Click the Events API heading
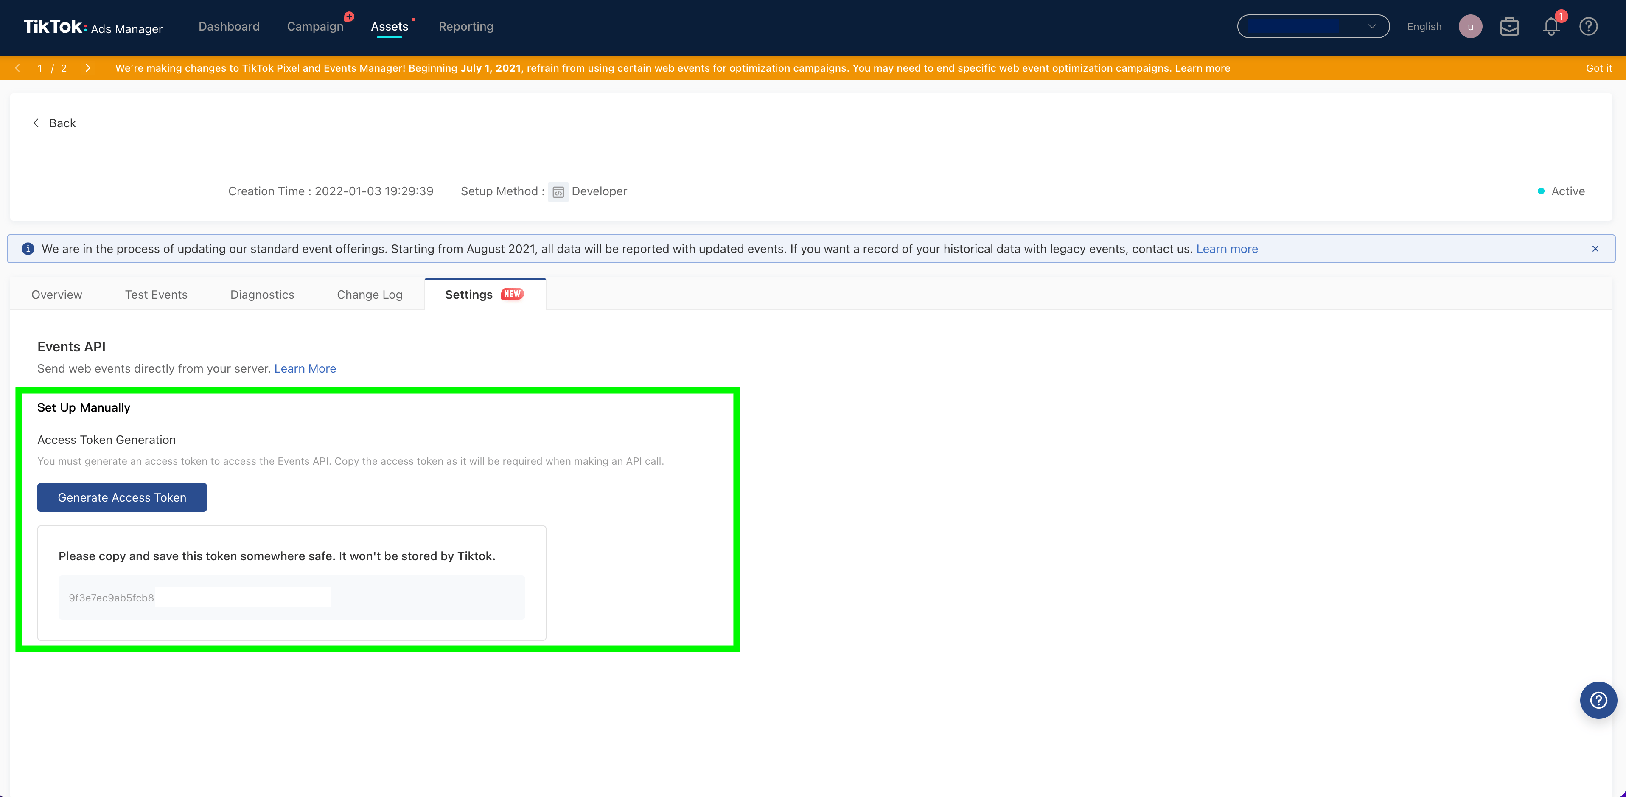The image size is (1626, 797). [71, 347]
